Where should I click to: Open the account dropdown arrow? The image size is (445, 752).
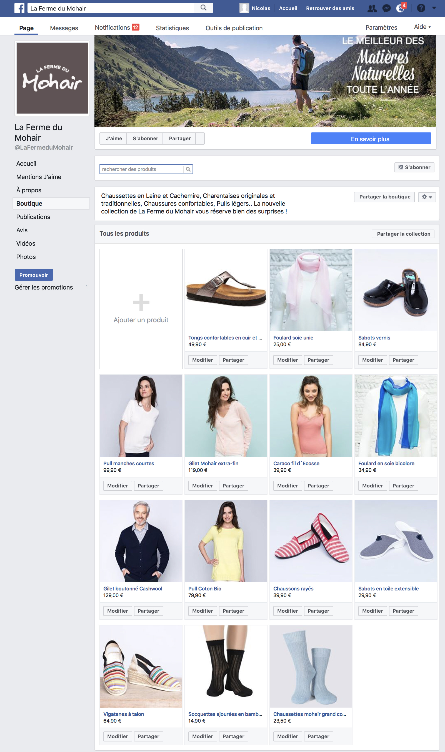pos(434,8)
